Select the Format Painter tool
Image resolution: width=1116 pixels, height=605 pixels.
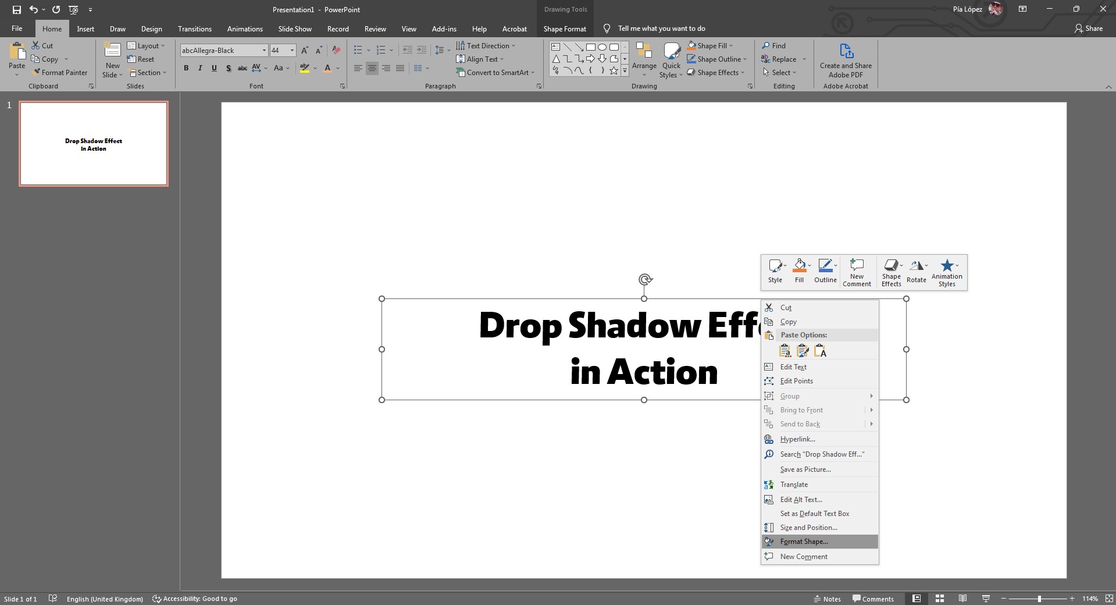click(x=60, y=72)
